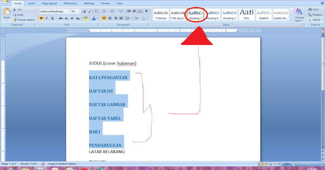The image size is (325, 170).
Task: Switch to Print Layout view in status bar
Action: tap(262, 164)
